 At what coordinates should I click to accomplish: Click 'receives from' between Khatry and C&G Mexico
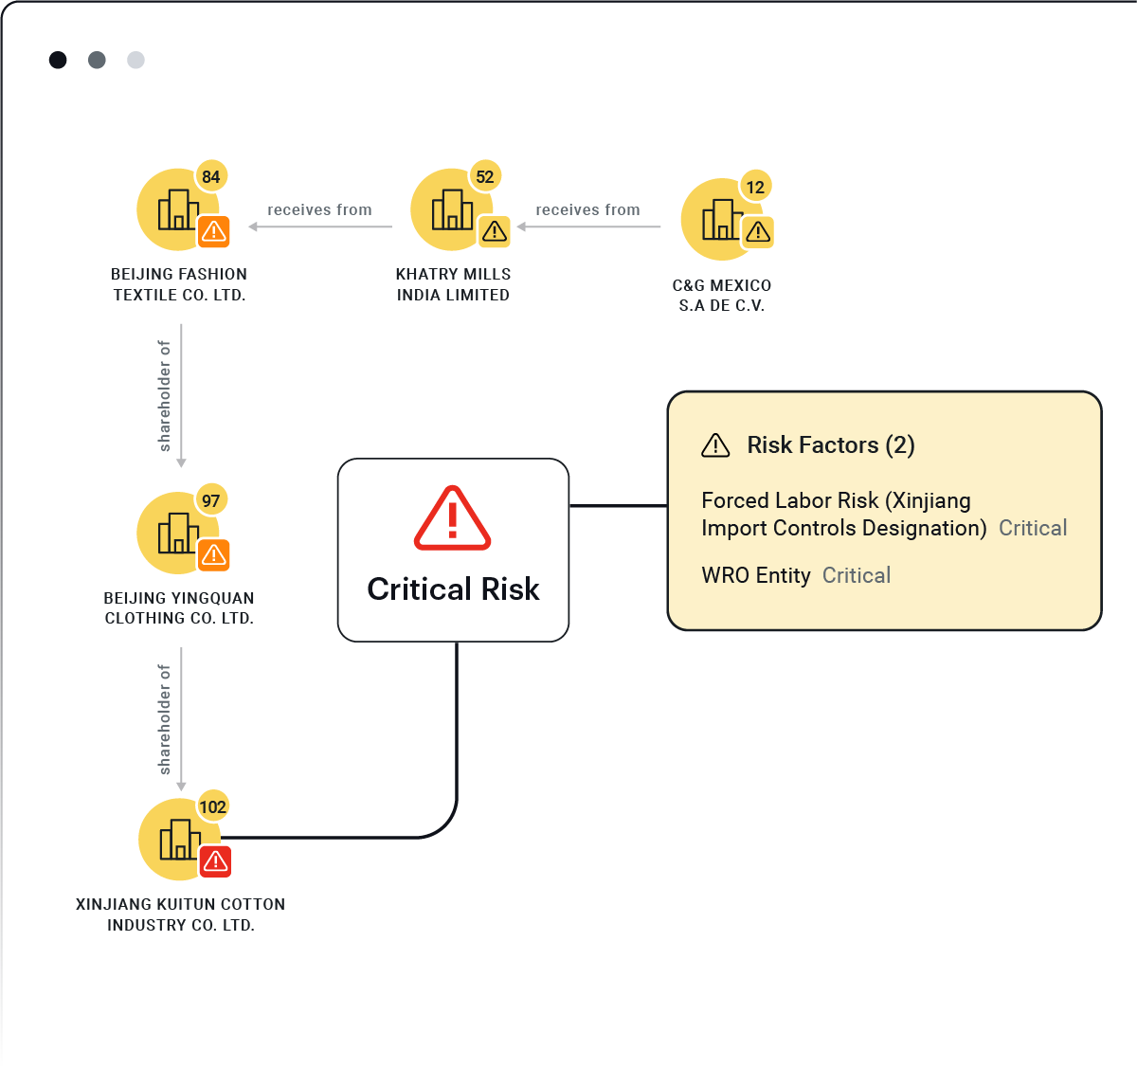(587, 209)
